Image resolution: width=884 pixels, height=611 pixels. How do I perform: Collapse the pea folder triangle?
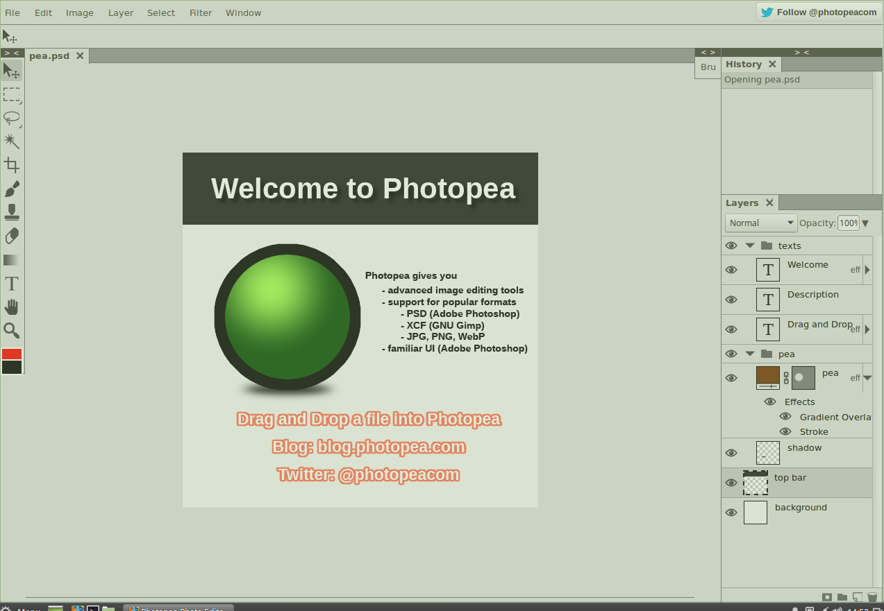click(750, 354)
